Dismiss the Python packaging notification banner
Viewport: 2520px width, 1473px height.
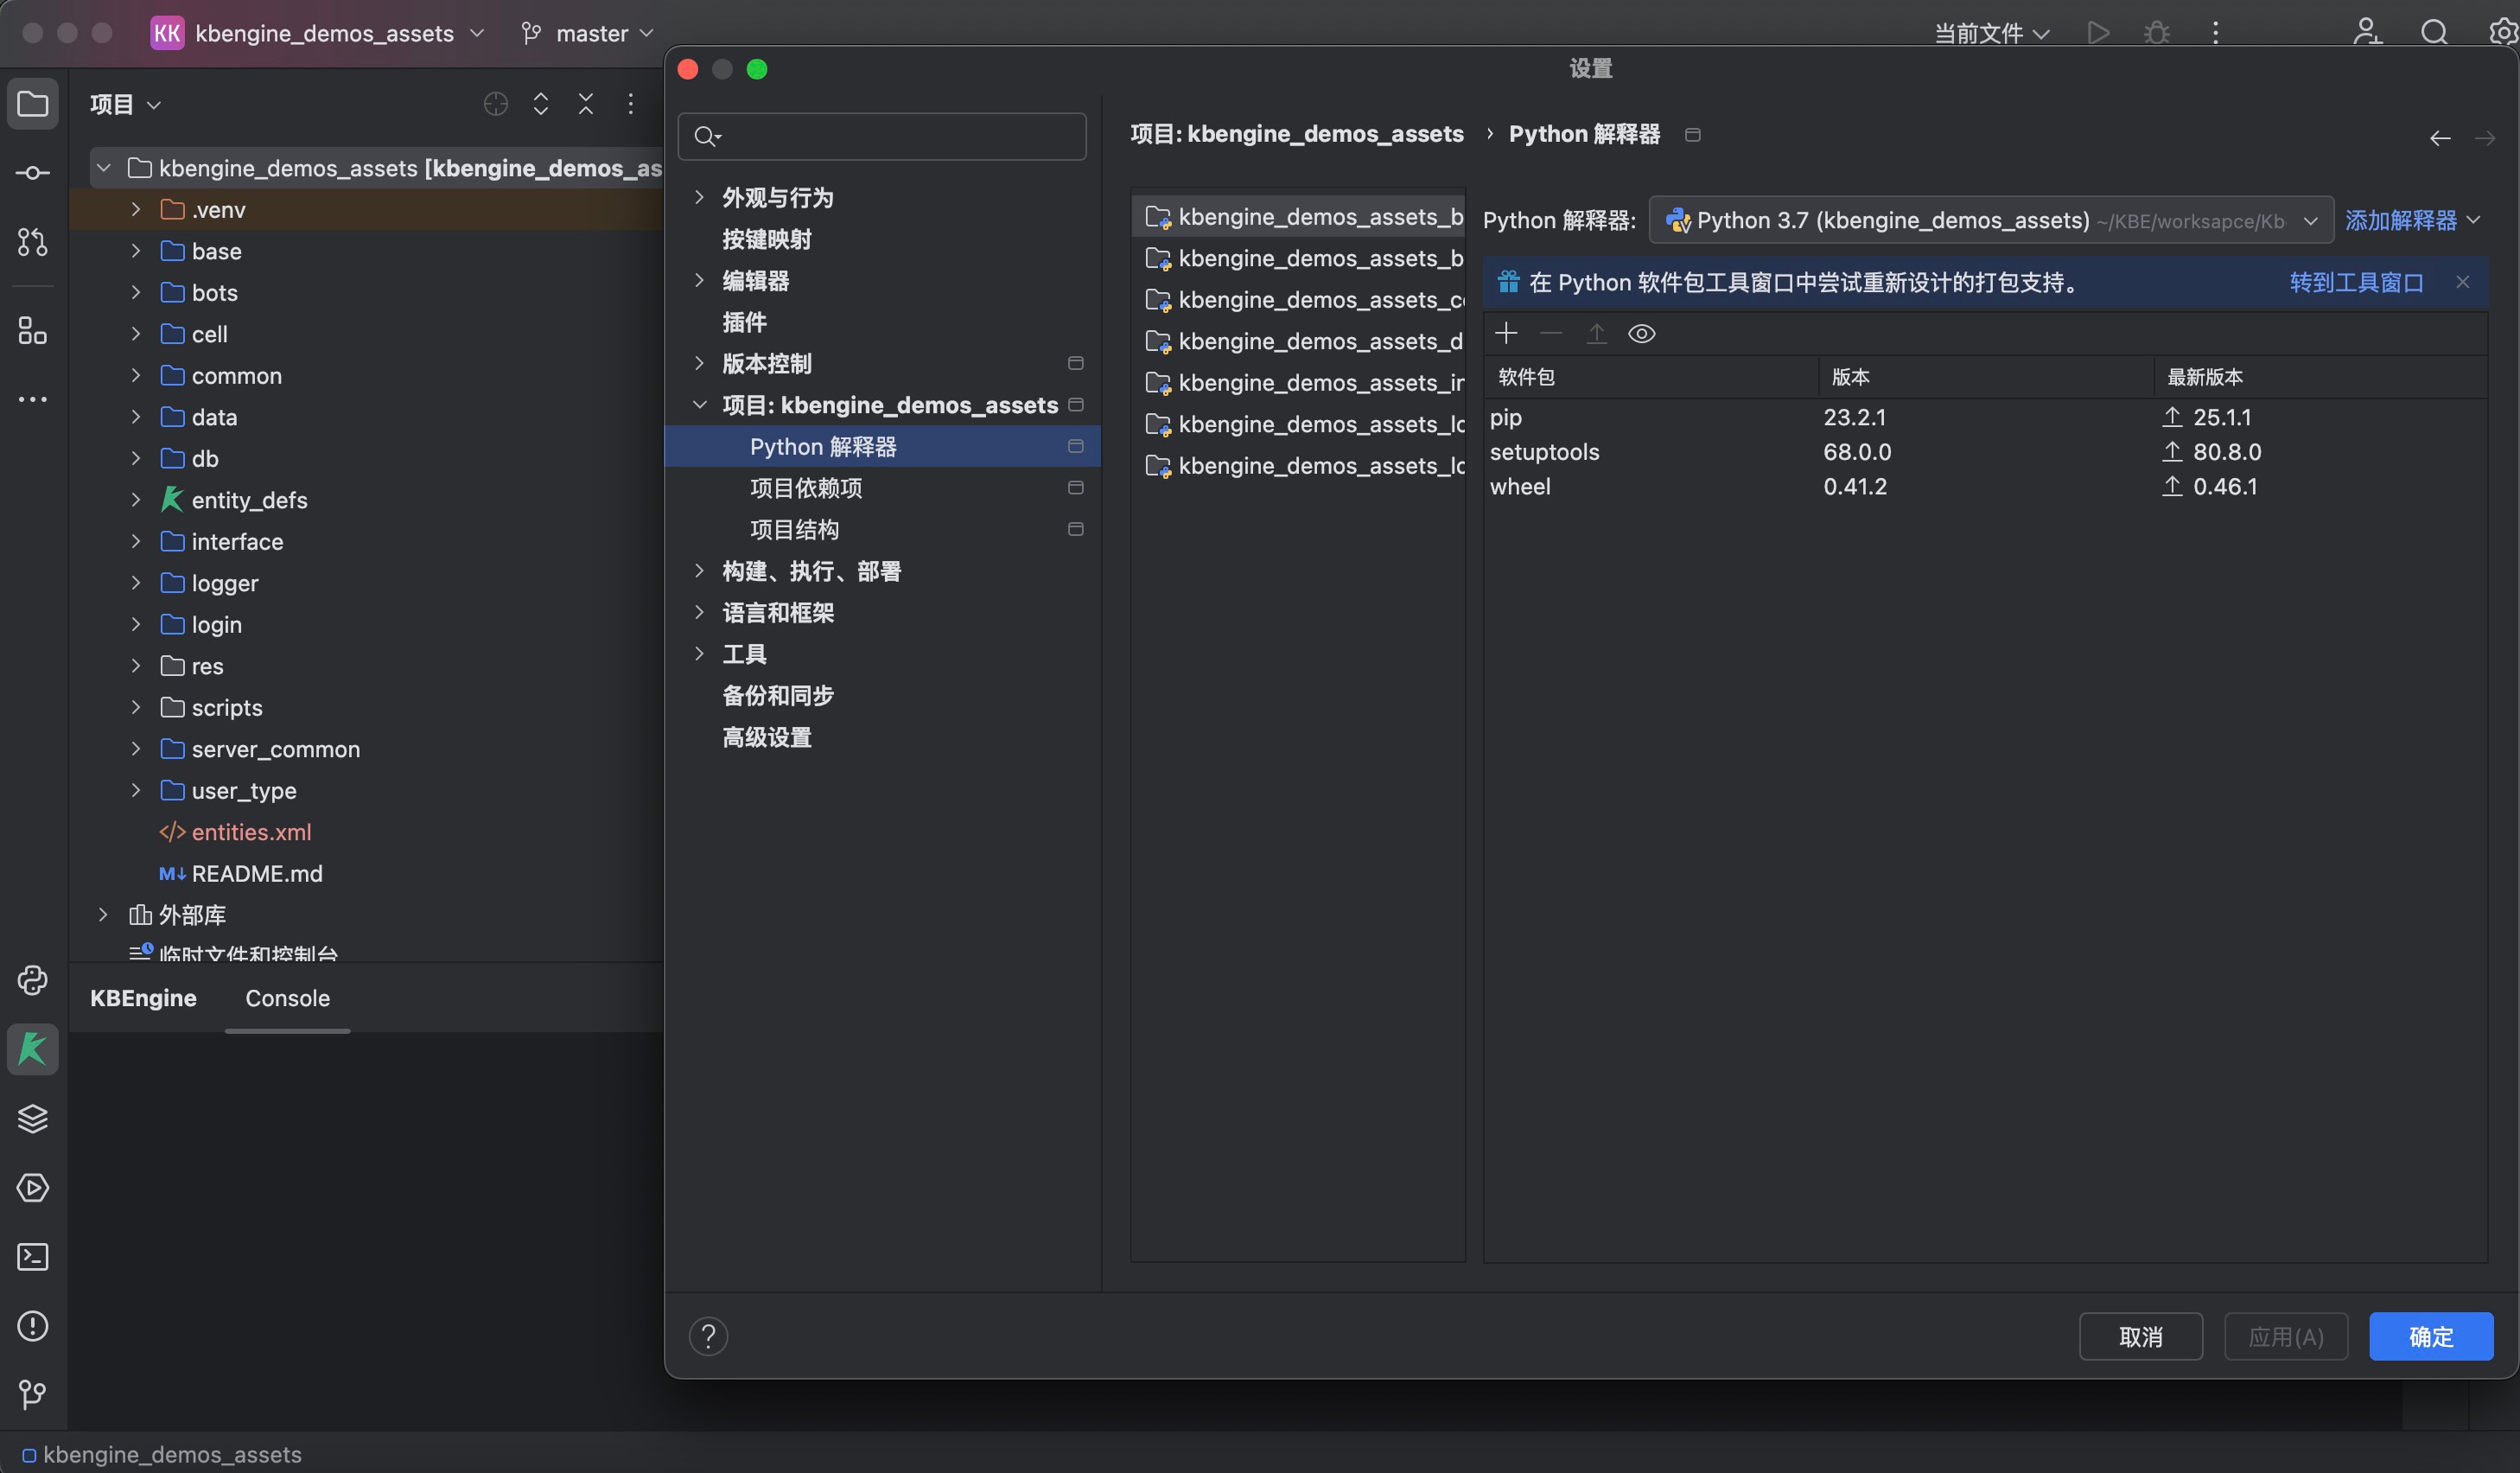2462,282
